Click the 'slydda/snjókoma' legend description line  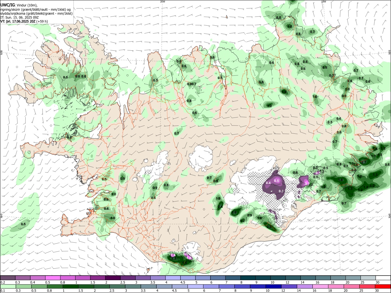(36, 13)
